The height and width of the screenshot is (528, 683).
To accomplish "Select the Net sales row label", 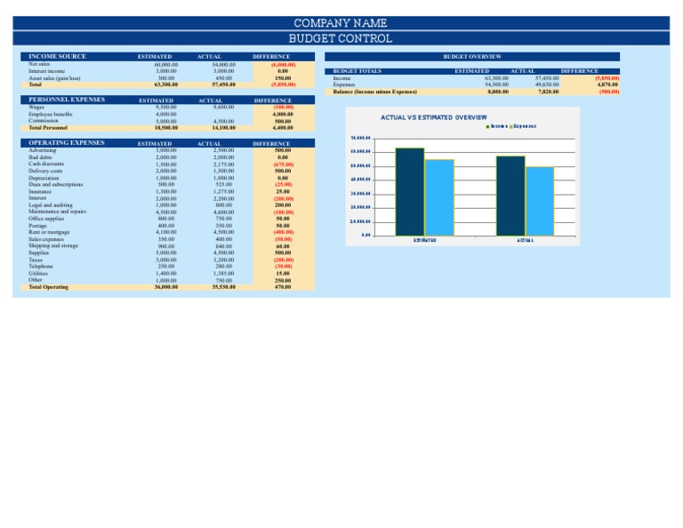I will pyautogui.click(x=39, y=64).
